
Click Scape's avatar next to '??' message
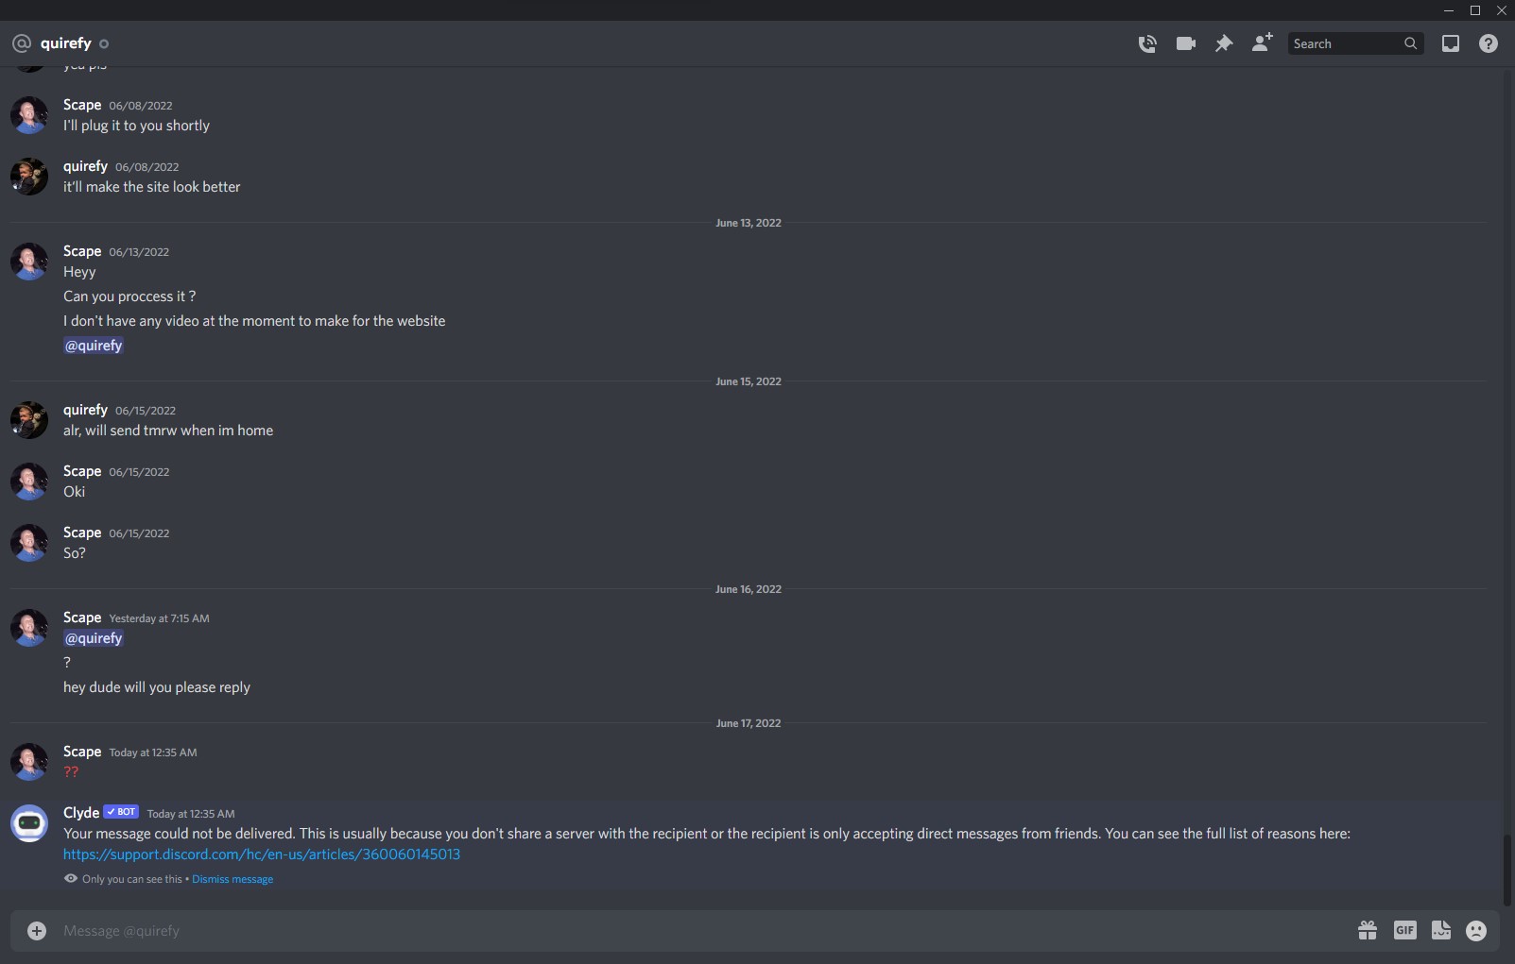29,762
